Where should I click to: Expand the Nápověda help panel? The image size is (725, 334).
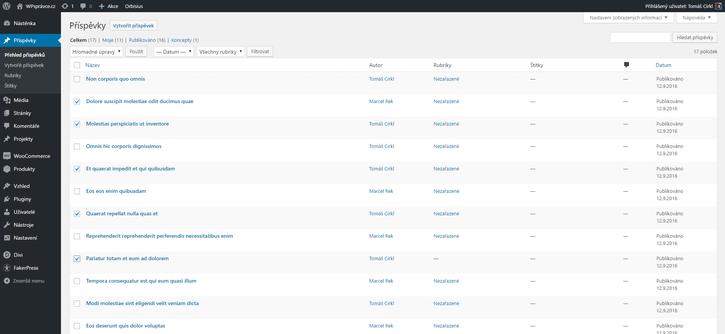(x=697, y=17)
